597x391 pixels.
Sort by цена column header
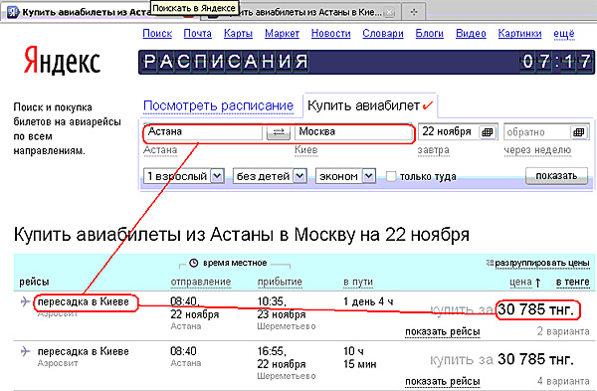520,283
